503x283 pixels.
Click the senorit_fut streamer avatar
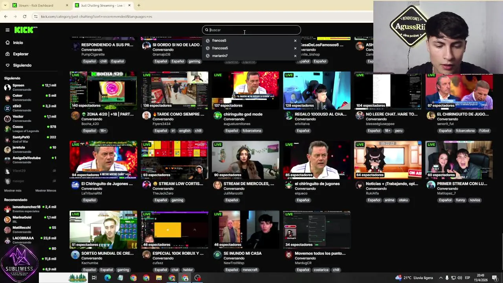431,116
